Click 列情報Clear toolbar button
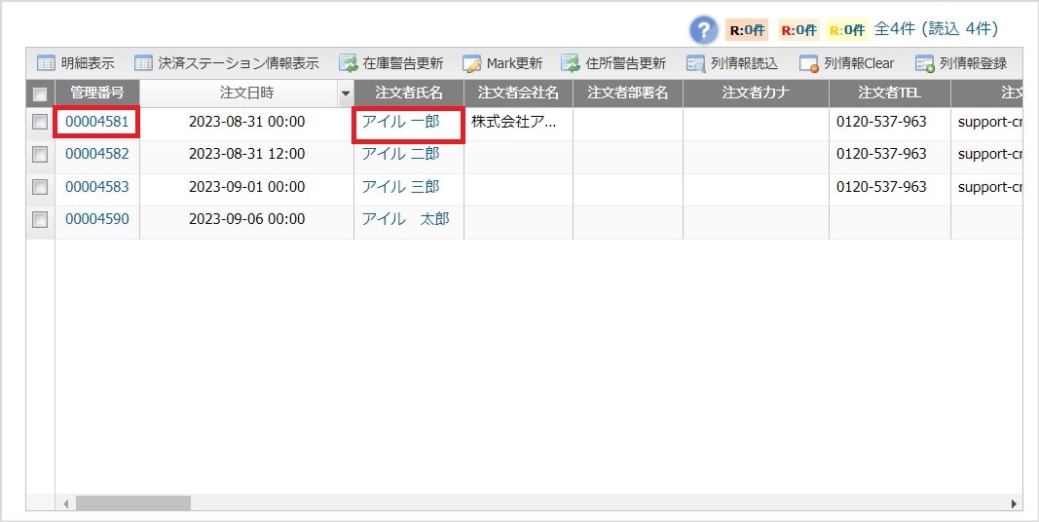 click(x=847, y=63)
